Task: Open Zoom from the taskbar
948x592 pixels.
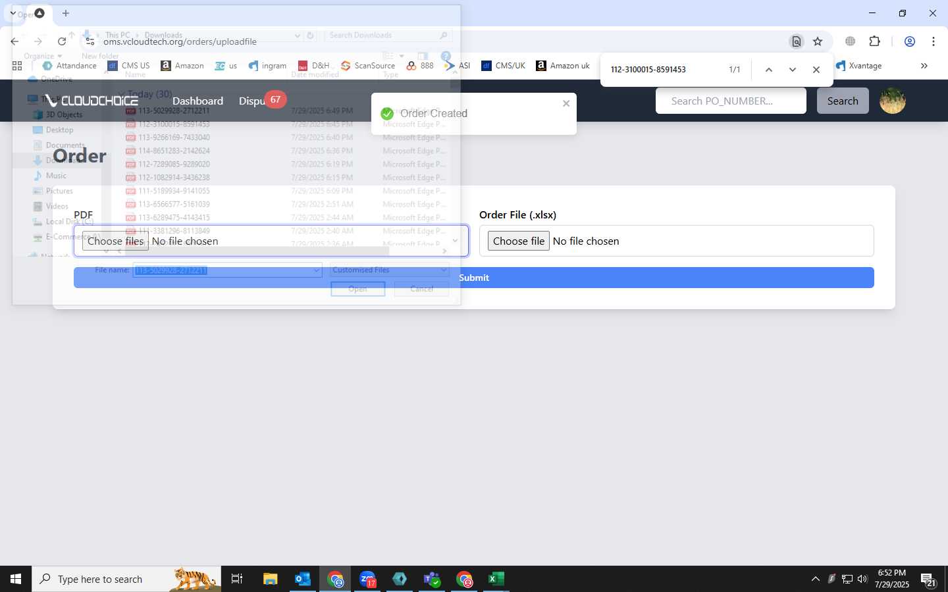Action: click(367, 579)
